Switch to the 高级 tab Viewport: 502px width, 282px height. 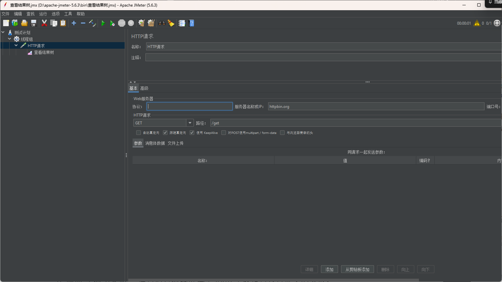click(x=144, y=88)
